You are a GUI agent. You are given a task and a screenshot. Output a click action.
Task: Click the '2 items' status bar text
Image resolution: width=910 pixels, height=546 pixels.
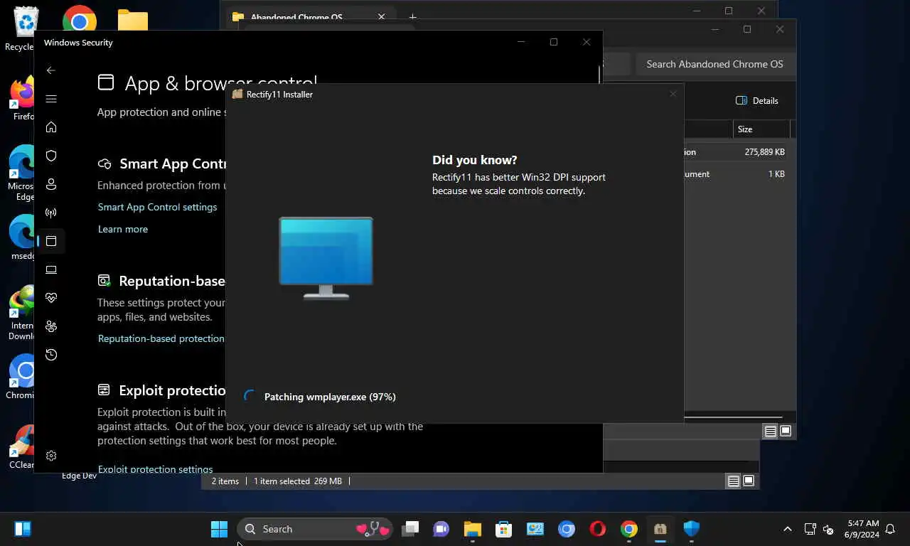[x=225, y=481]
